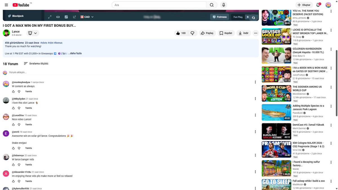Click the Oluştur create button
This screenshot has height=190, width=338.
pyautogui.click(x=304, y=5)
